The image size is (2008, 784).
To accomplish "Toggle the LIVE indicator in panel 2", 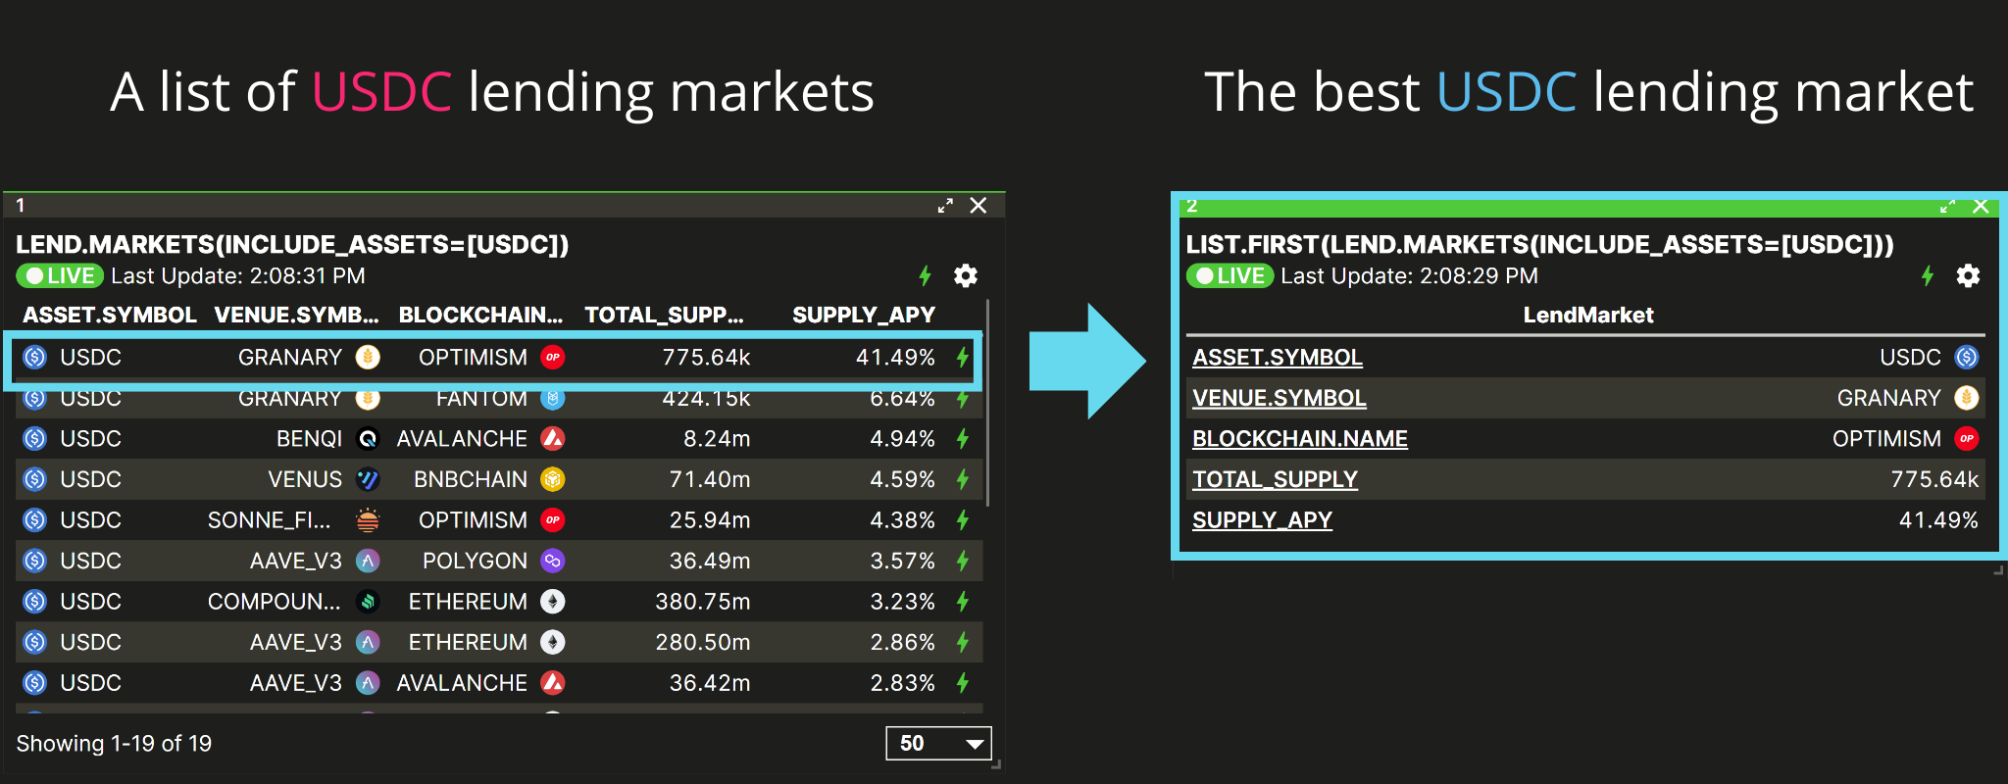I will pos(1230,276).
